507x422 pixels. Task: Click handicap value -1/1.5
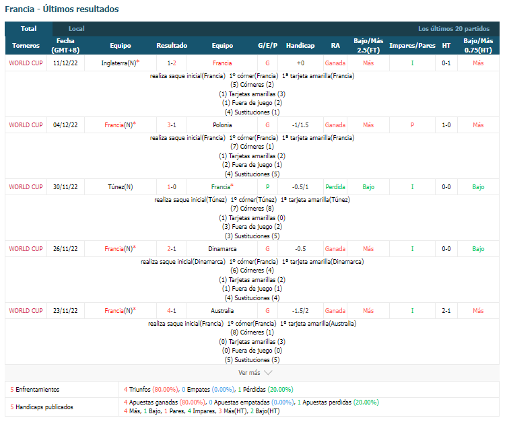pos(300,125)
